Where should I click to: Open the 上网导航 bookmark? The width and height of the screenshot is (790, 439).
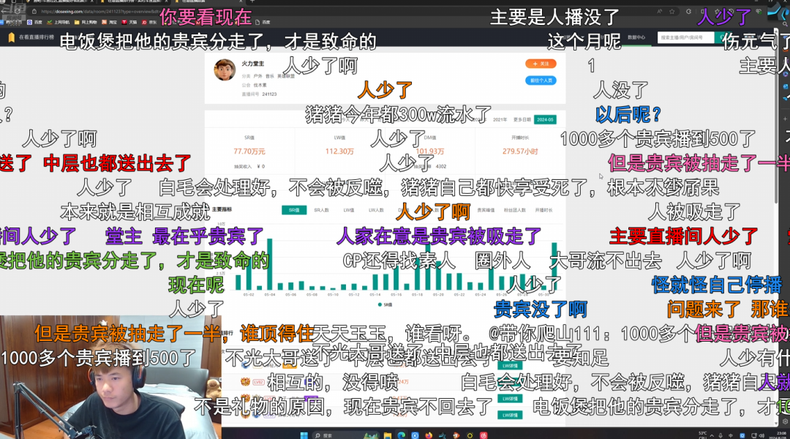(x=59, y=22)
